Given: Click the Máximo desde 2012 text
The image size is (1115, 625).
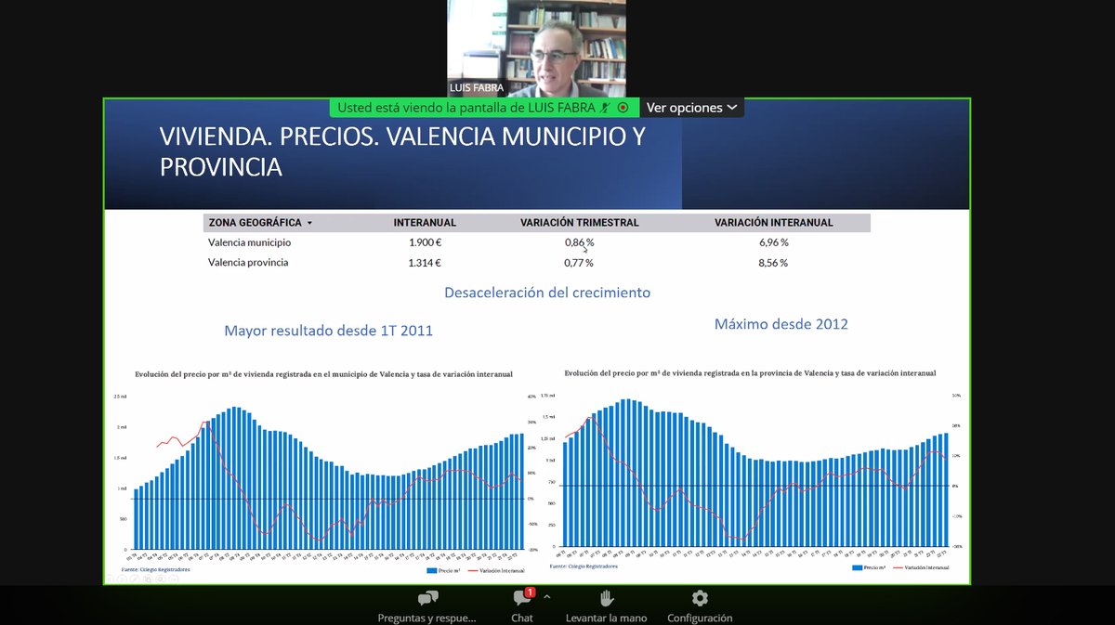Looking at the screenshot, I should [x=780, y=324].
